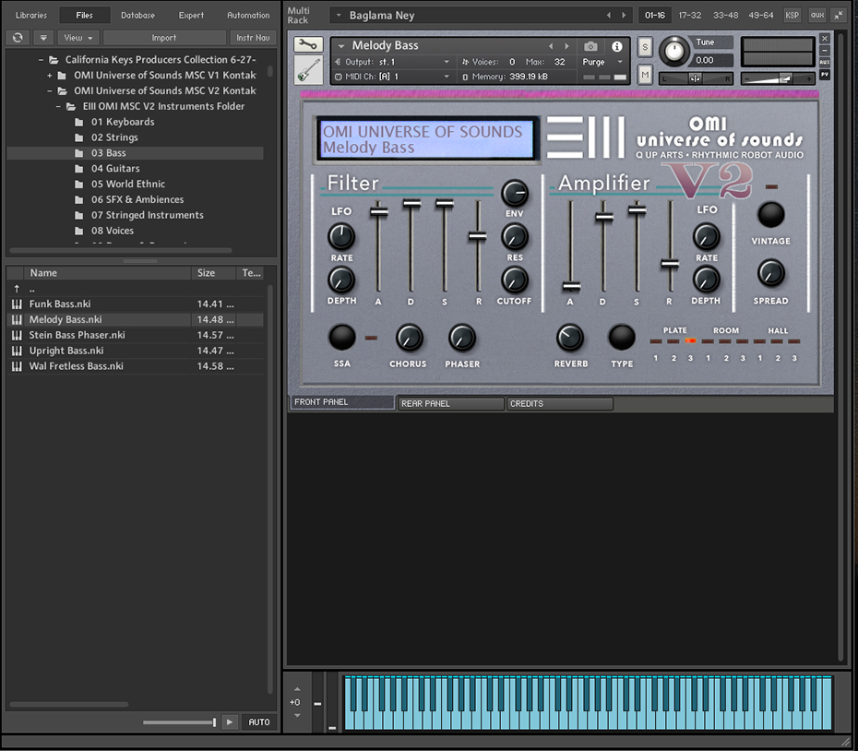Click the Import button

tap(164, 37)
